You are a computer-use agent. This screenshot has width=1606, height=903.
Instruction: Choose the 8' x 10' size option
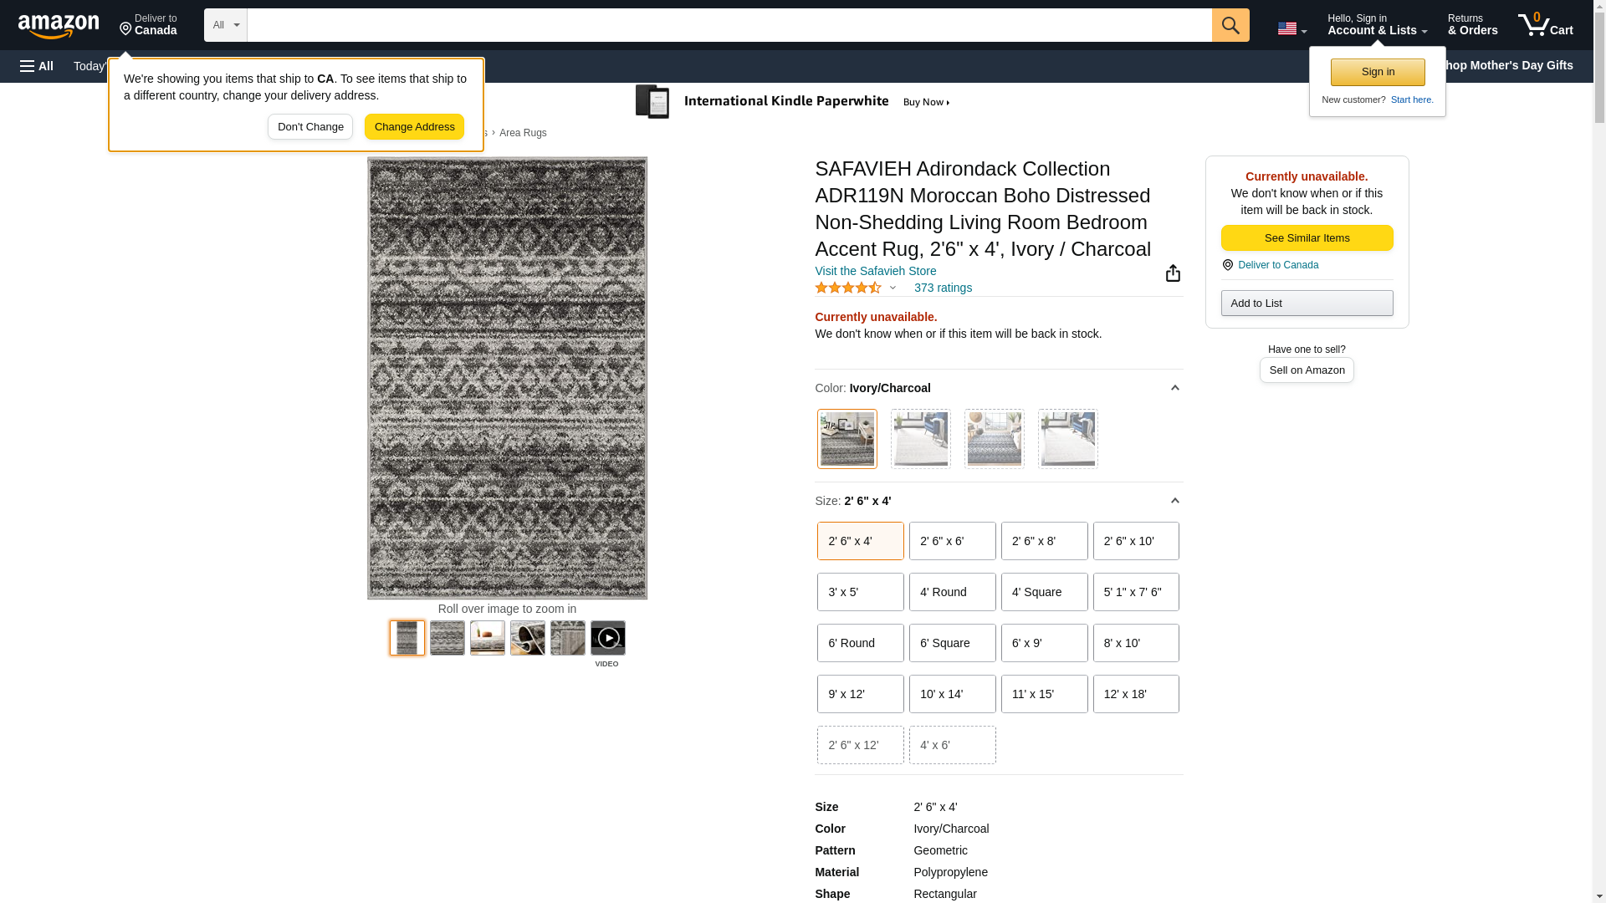click(1135, 643)
